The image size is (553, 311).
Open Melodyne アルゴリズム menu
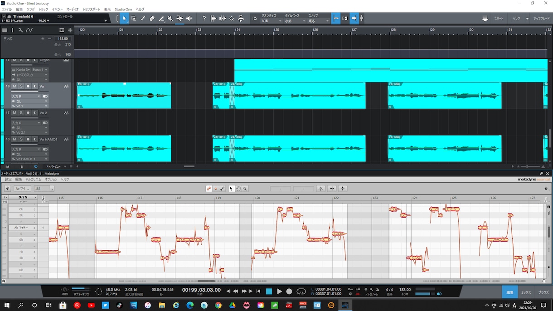(x=34, y=180)
